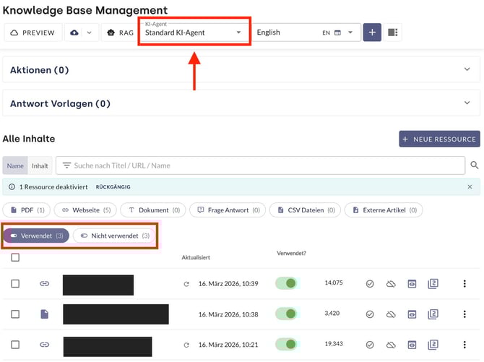Switch search mode to Inhalt tab
Image resolution: width=484 pixels, height=362 pixels.
[x=40, y=165]
